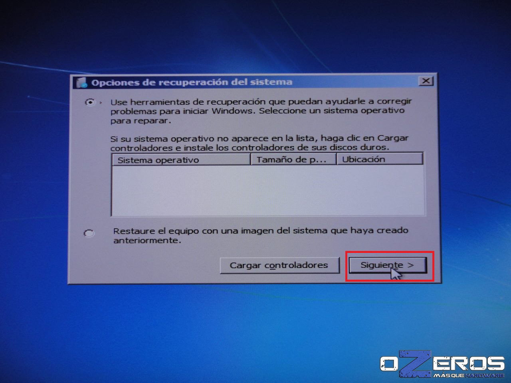
Task: Click the 'Restaure el equipo con una imagen' label
Action: (259, 235)
